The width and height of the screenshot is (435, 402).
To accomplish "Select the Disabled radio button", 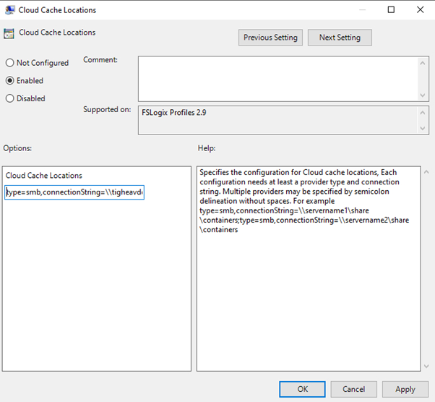I will (x=10, y=98).
